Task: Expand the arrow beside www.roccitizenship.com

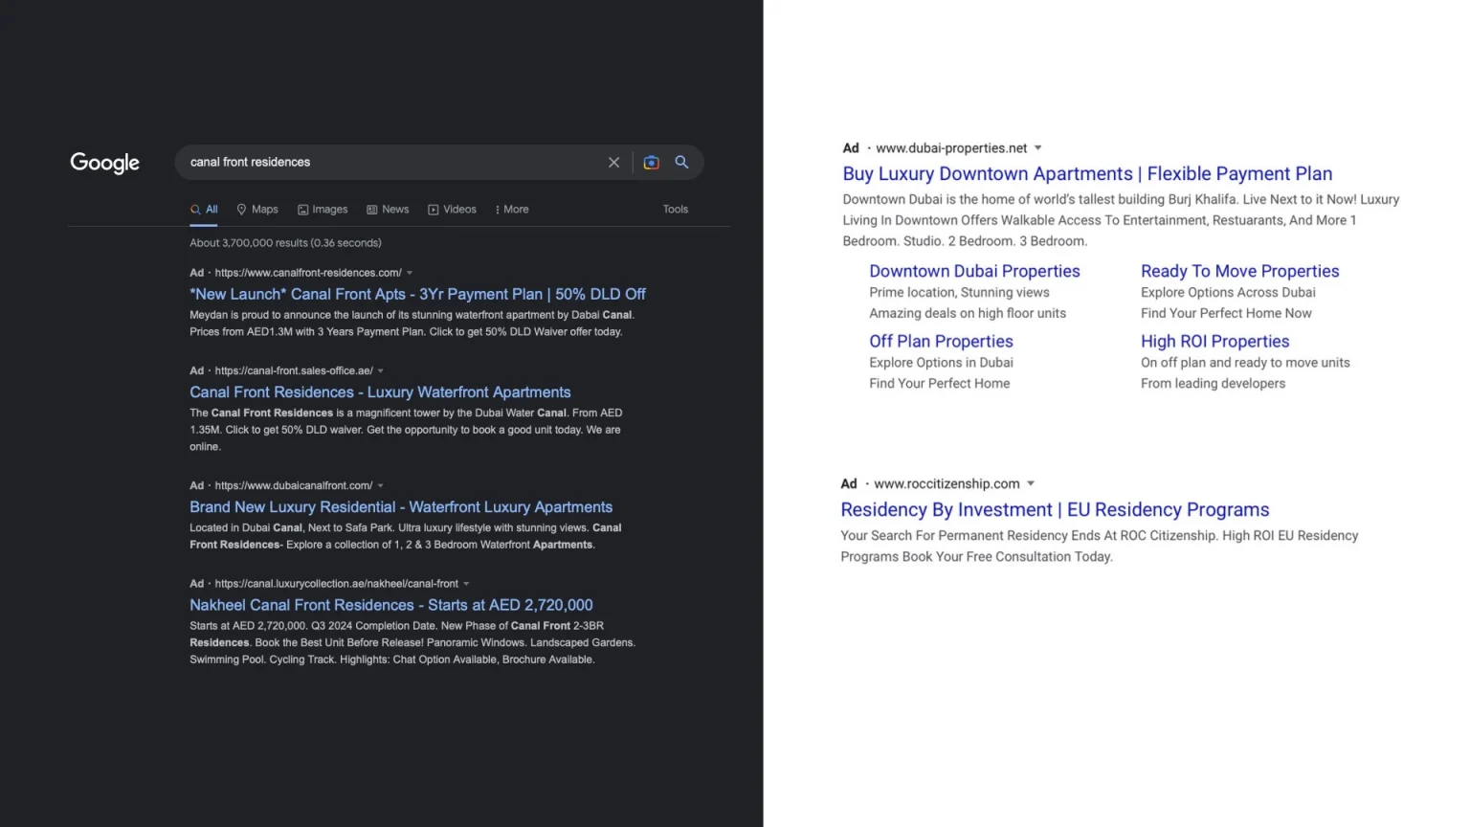Action: [x=1031, y=484]
